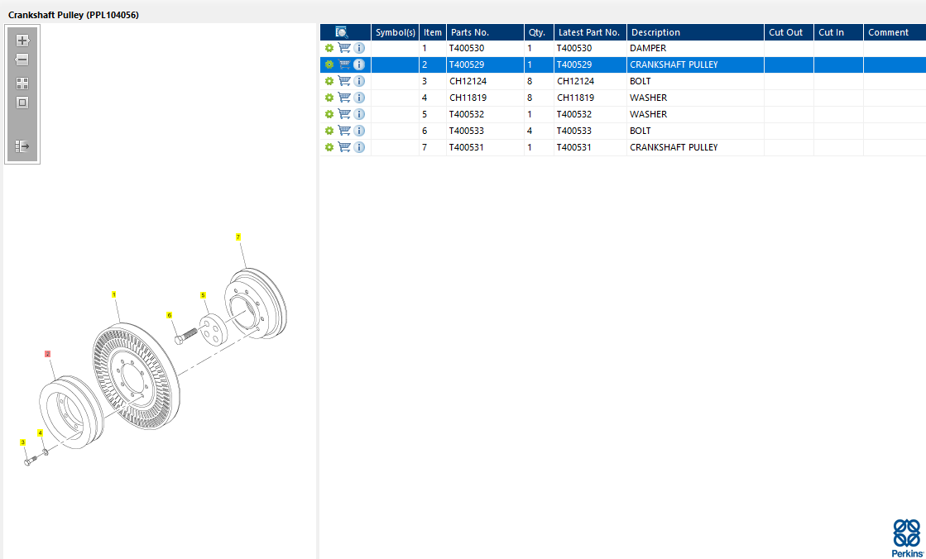This screenshot has height=559, width=926.
Task: Click the four-squares grid view icon
Action: pyautogui.click(x=22, y=84)
